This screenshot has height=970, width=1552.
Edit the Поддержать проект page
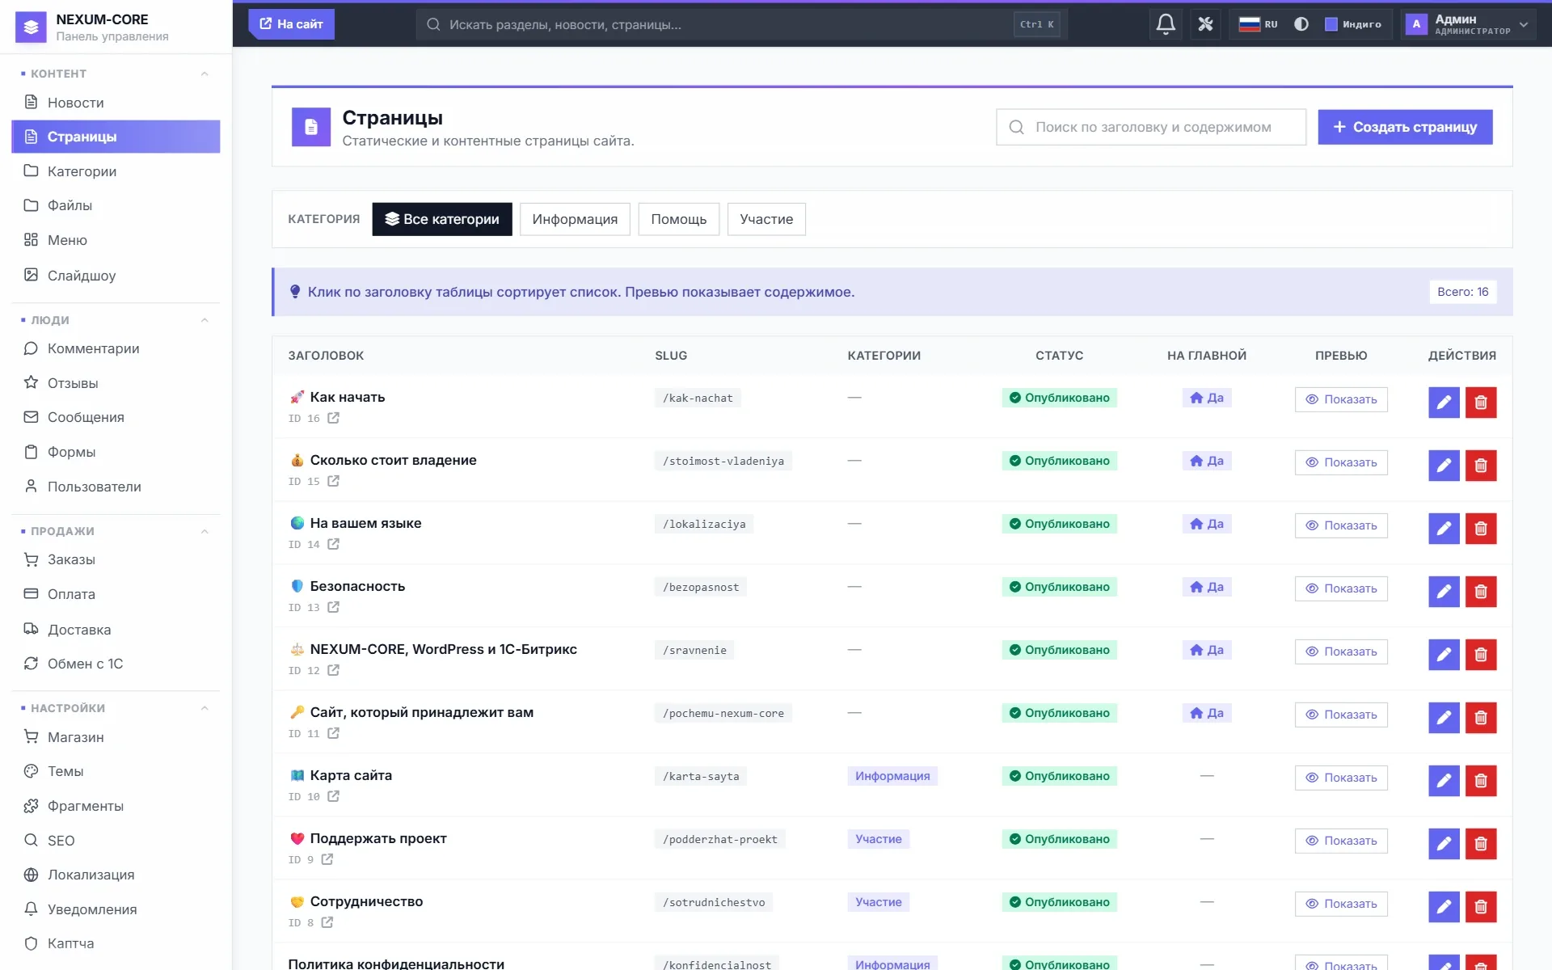(x=1443, y=843)
